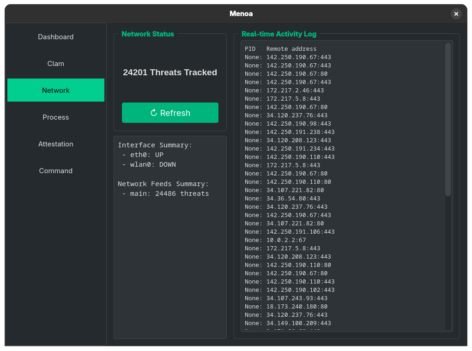Select log entry 142.250.190.110:80 below 142.250.190.67:80

288,182
